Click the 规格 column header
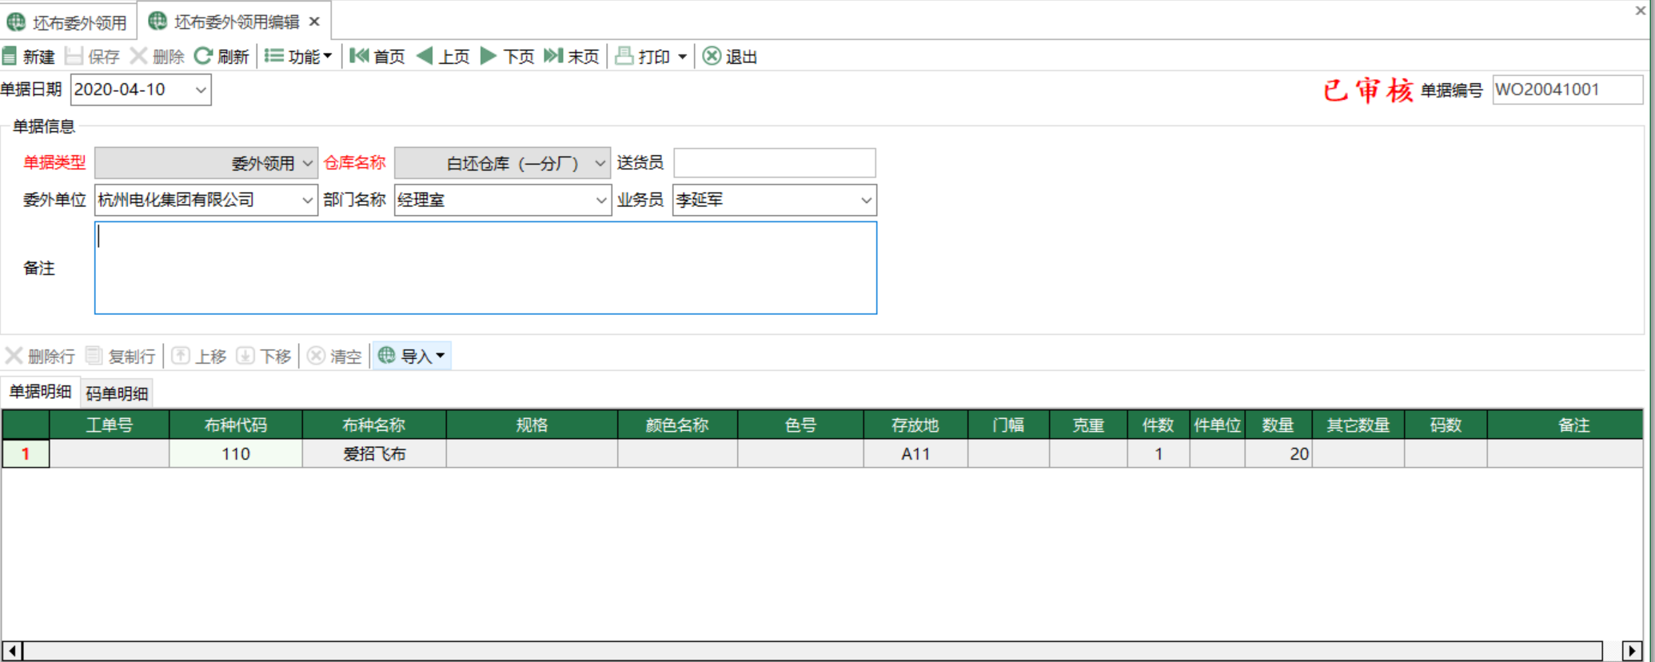The width and height of the screenshot is (1655, 662). [x=532, y=425]
